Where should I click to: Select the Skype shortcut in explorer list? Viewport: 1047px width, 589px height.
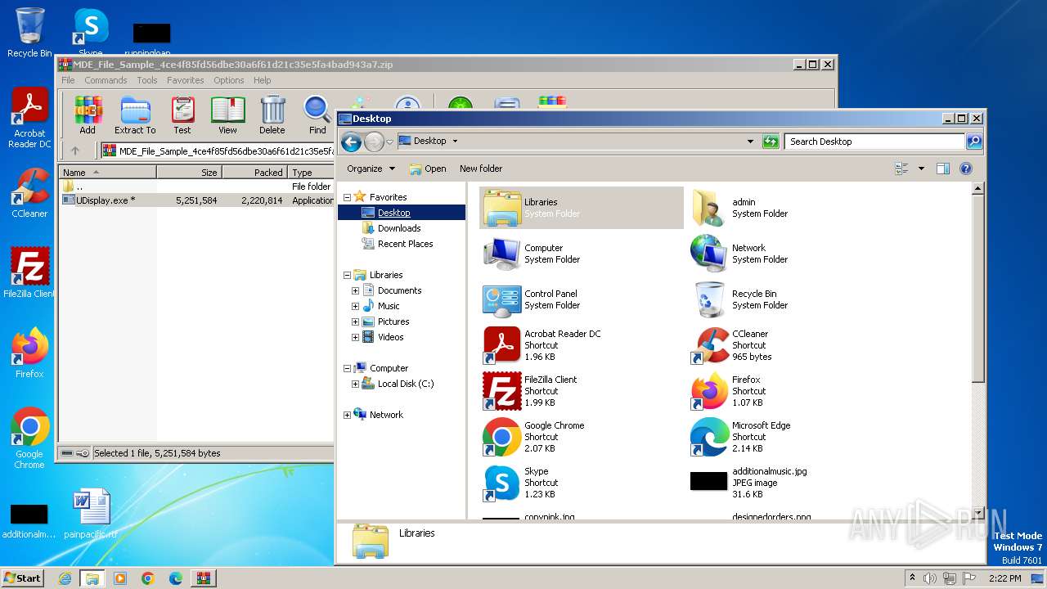coord(582,483)
